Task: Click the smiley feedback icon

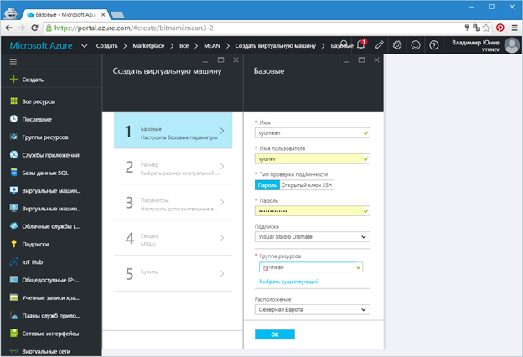Action: click(x=415, y=45)
